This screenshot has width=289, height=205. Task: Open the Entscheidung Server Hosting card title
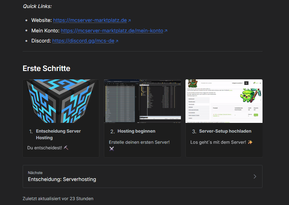click(x=58, y=134)
